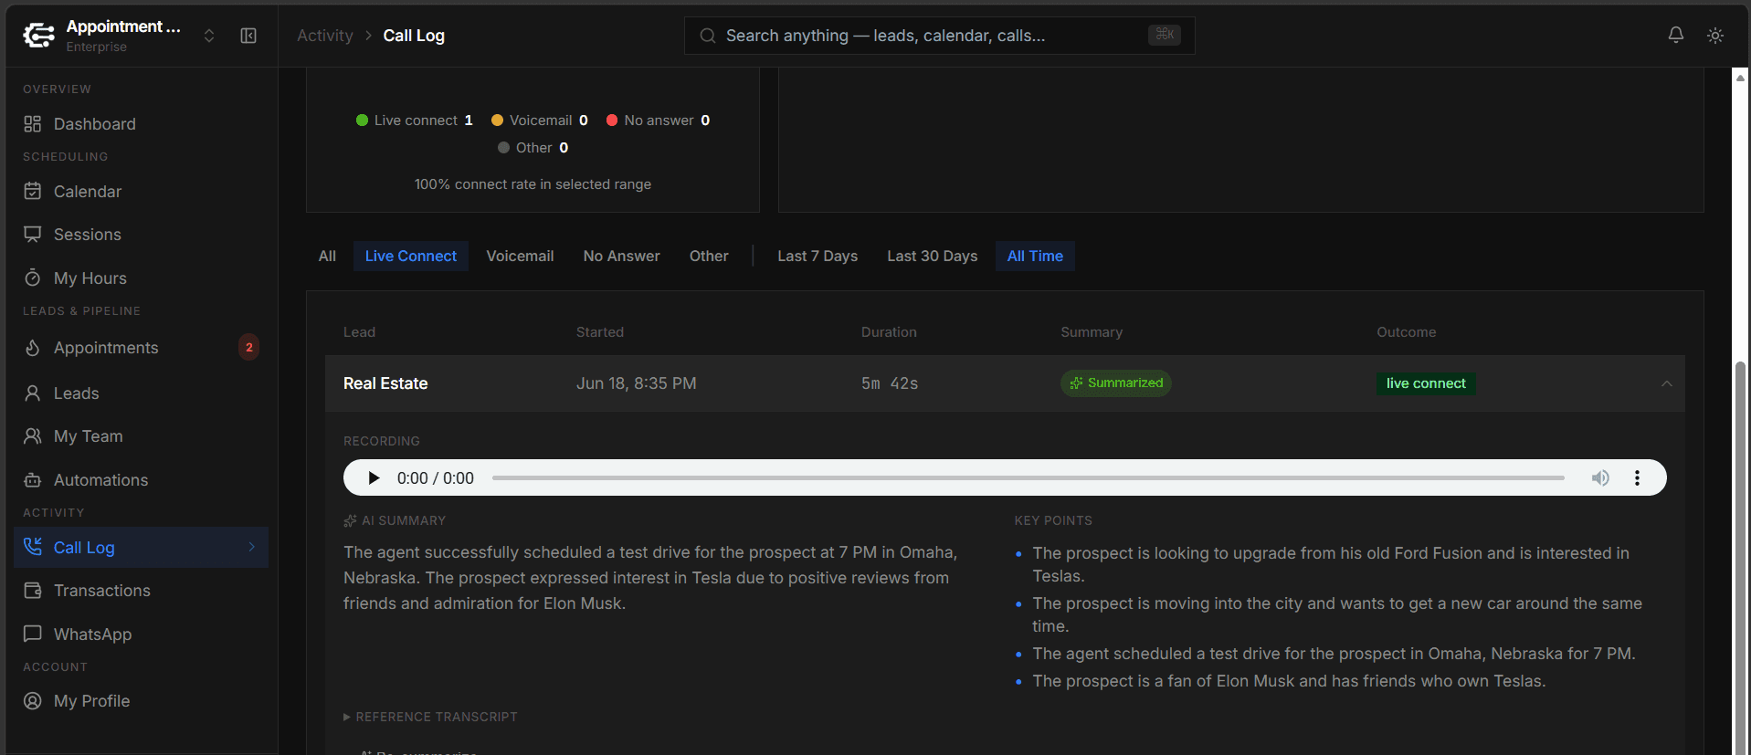Select the No Answer filter tab

[x=621, y=257]
